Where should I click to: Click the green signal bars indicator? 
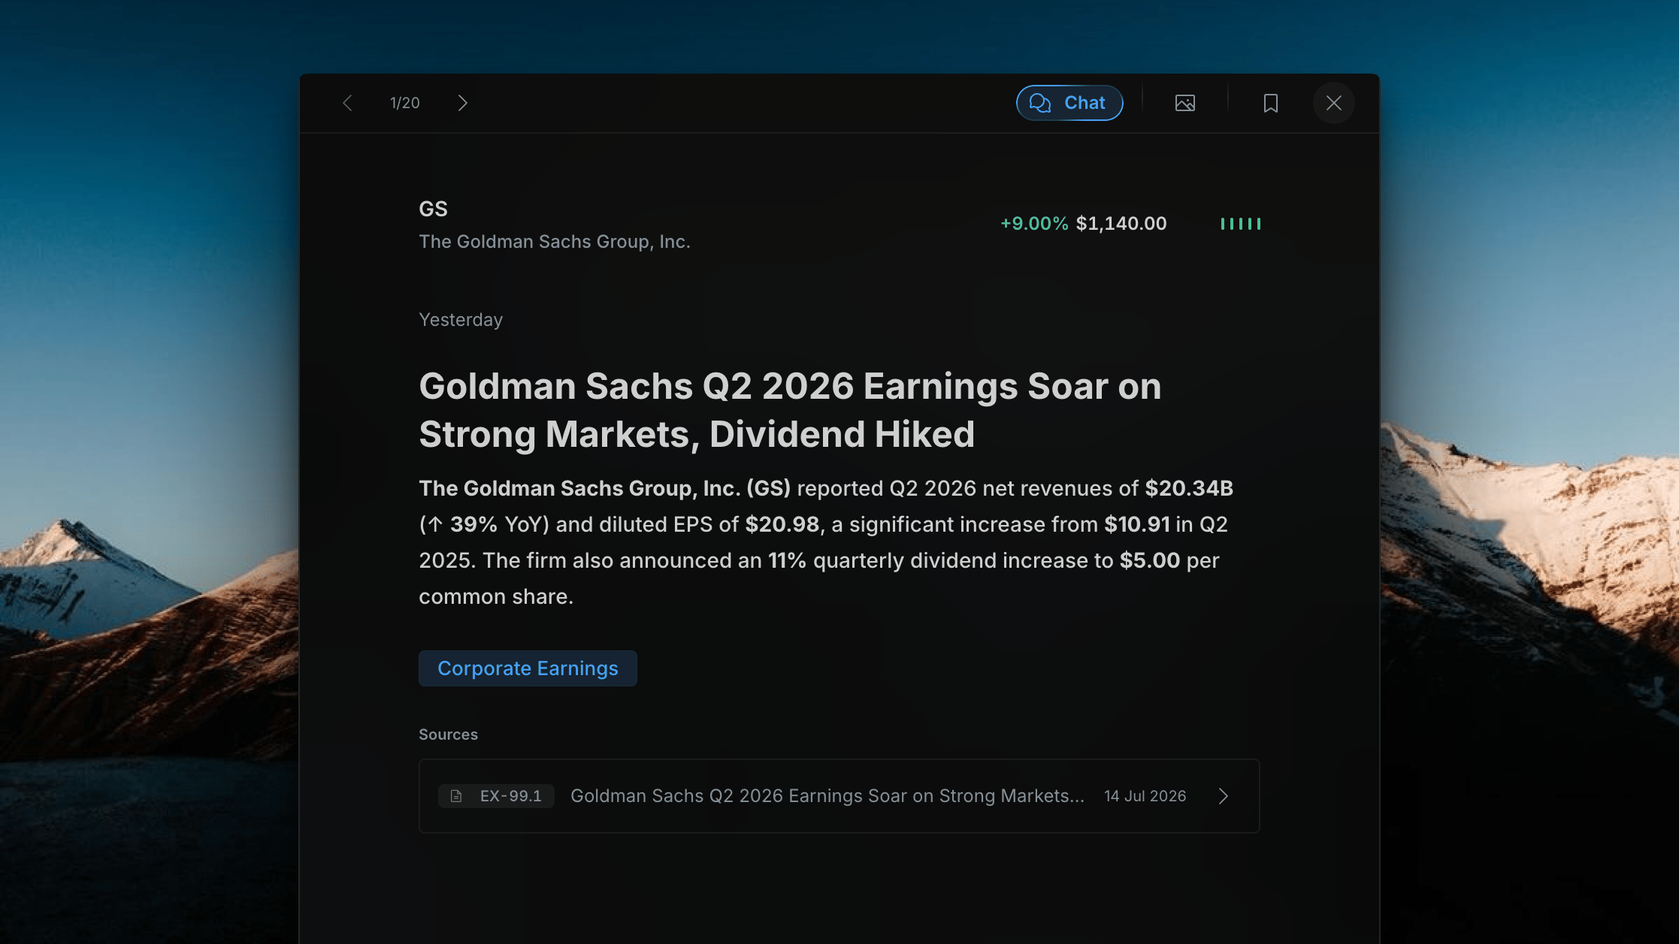(x=1241, y=224)
